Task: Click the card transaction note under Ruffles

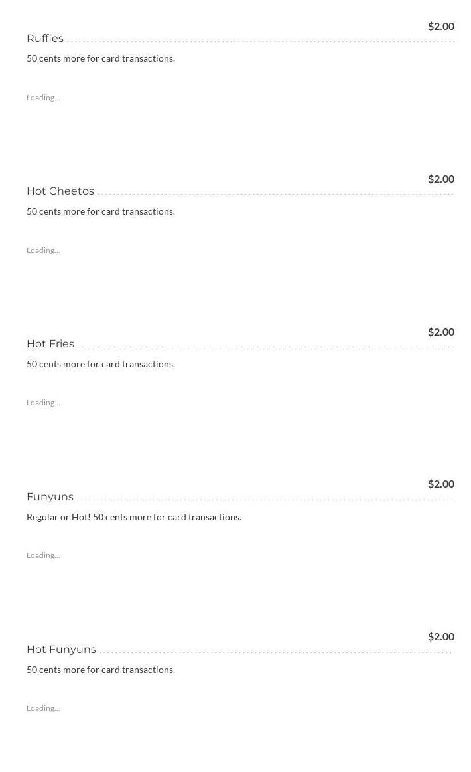Action: tap(101, 58)
